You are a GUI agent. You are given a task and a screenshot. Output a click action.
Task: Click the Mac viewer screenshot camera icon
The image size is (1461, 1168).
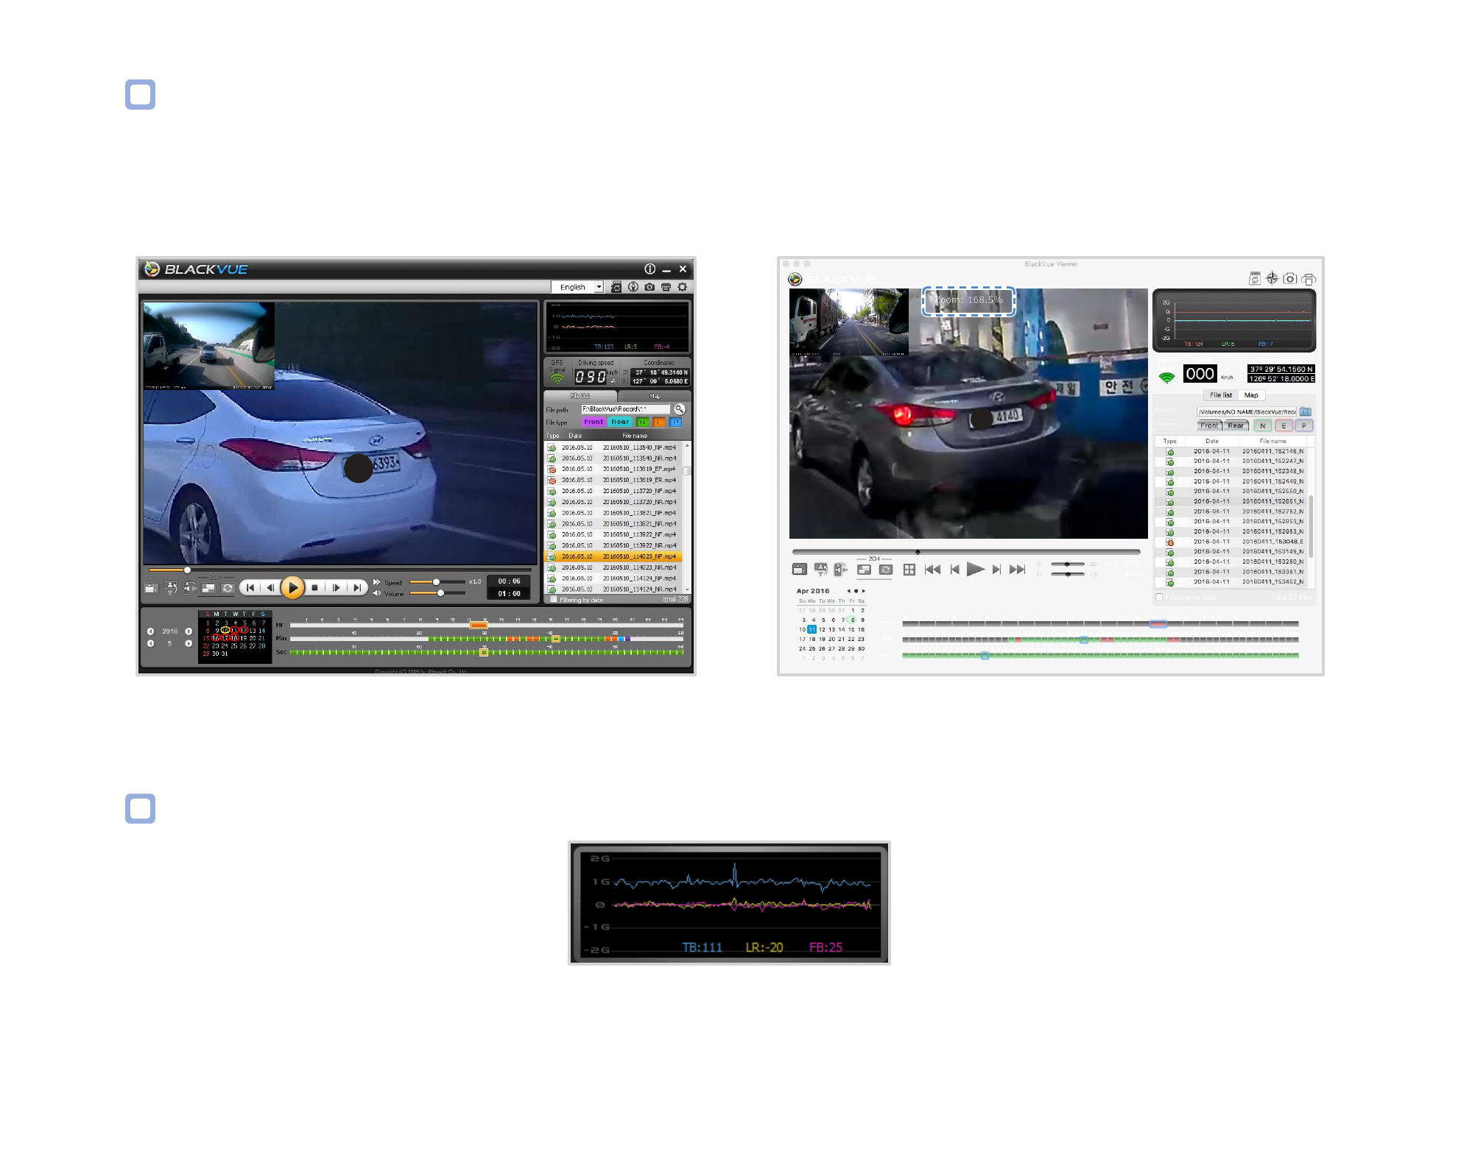tap(1289, 279)
